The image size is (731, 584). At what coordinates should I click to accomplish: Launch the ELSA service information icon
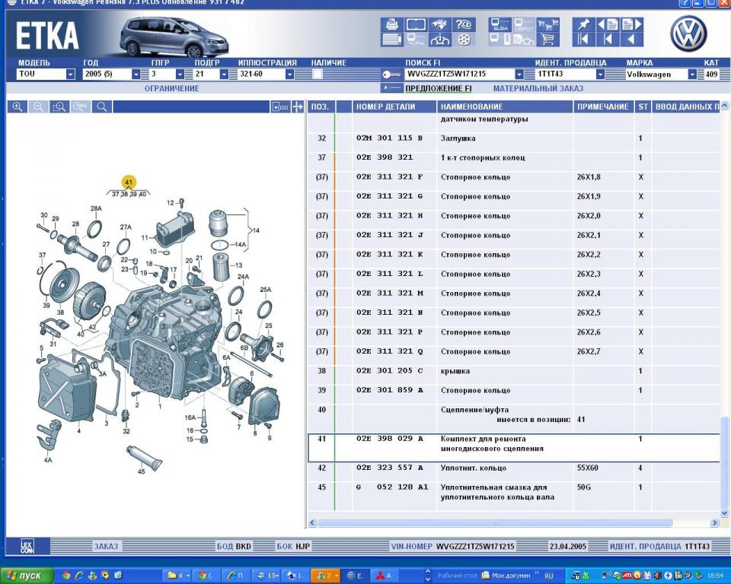click(500, 24)
